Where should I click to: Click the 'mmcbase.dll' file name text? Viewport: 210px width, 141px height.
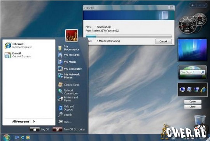pos(104,27)
